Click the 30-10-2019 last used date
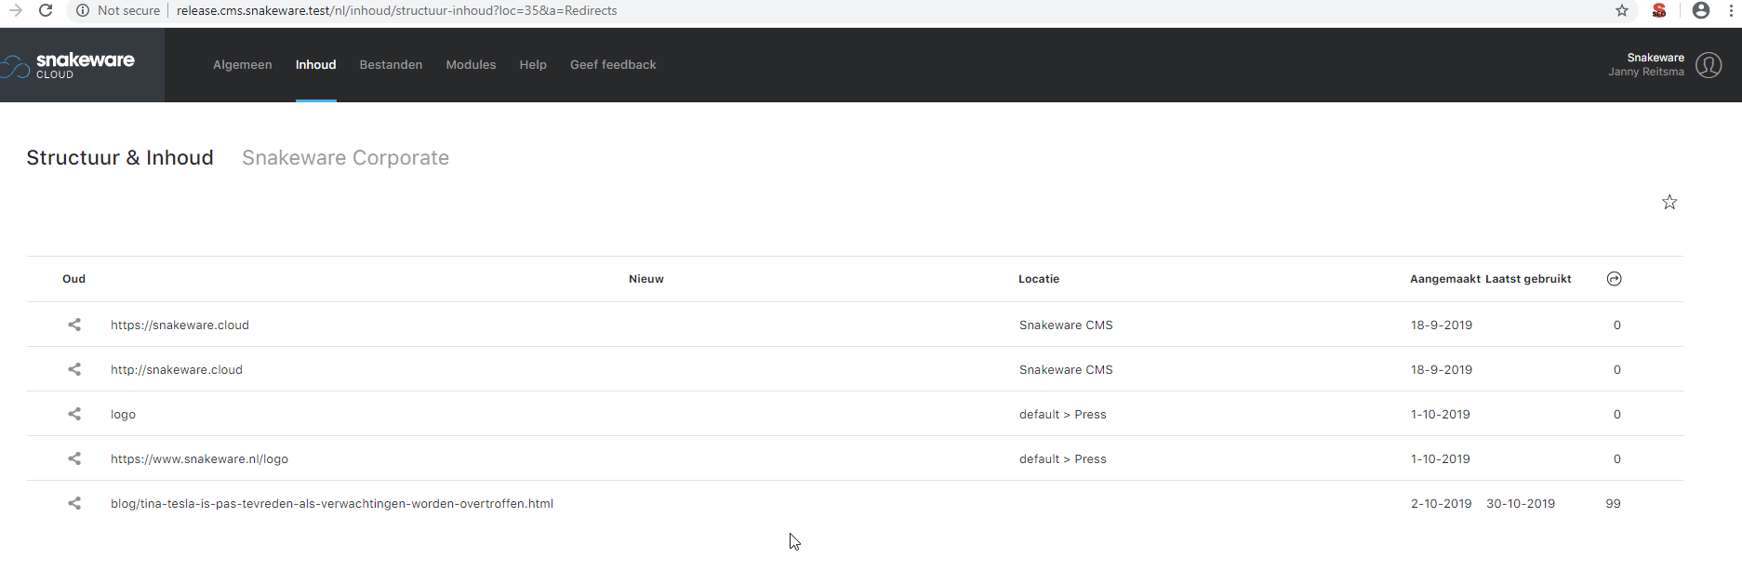 (1521, 503)
